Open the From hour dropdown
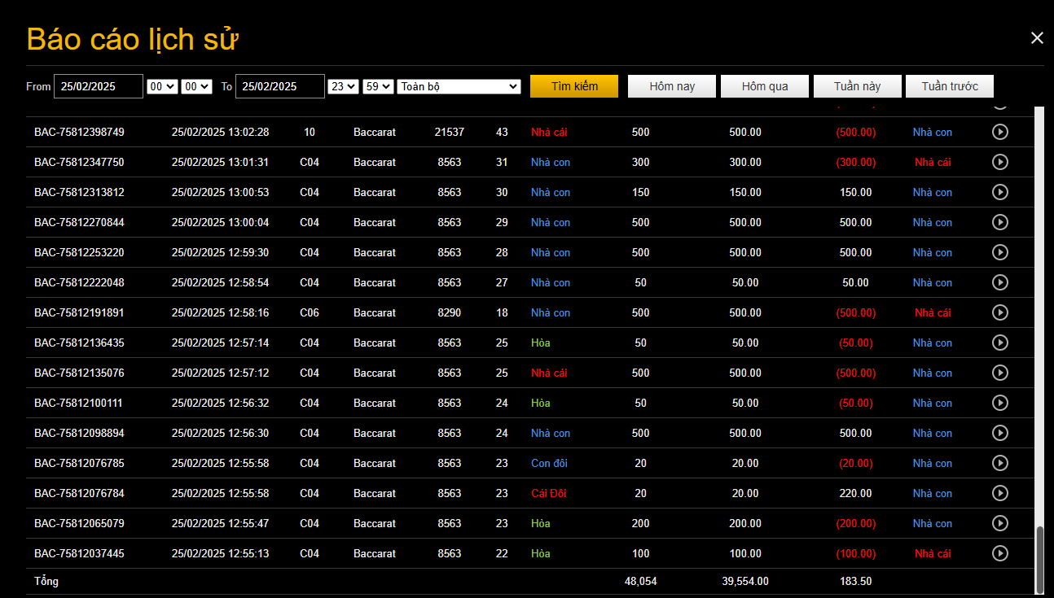 coord(162,86)
